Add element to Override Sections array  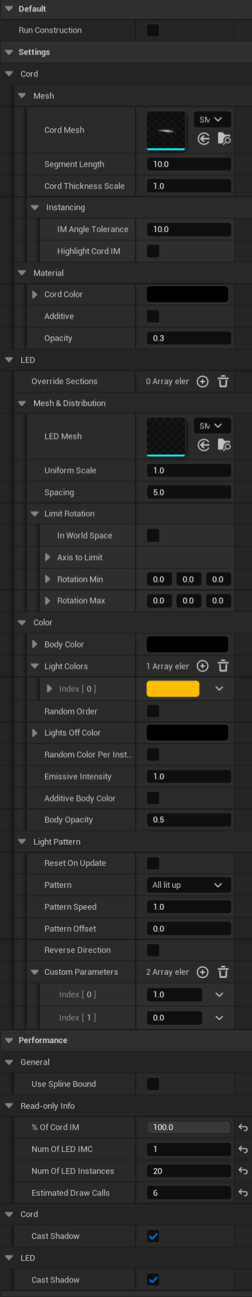tap(203, 381)
